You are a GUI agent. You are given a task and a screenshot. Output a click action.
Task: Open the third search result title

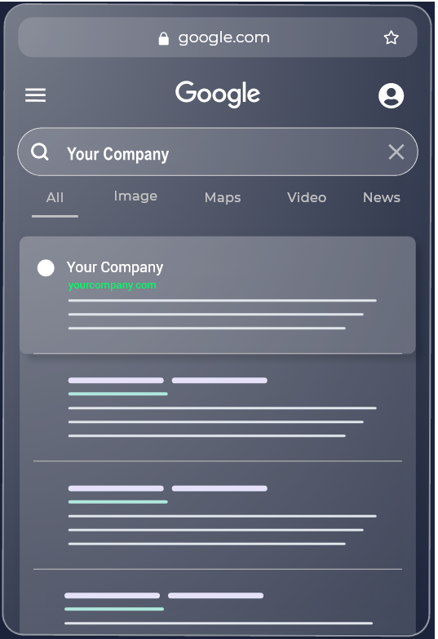pos(168,488)
